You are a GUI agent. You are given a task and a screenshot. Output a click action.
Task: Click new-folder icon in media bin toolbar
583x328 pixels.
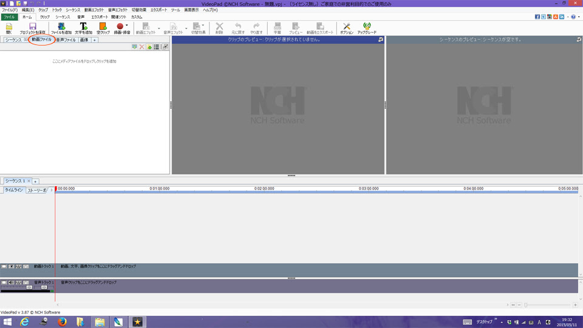click(149, 47)
